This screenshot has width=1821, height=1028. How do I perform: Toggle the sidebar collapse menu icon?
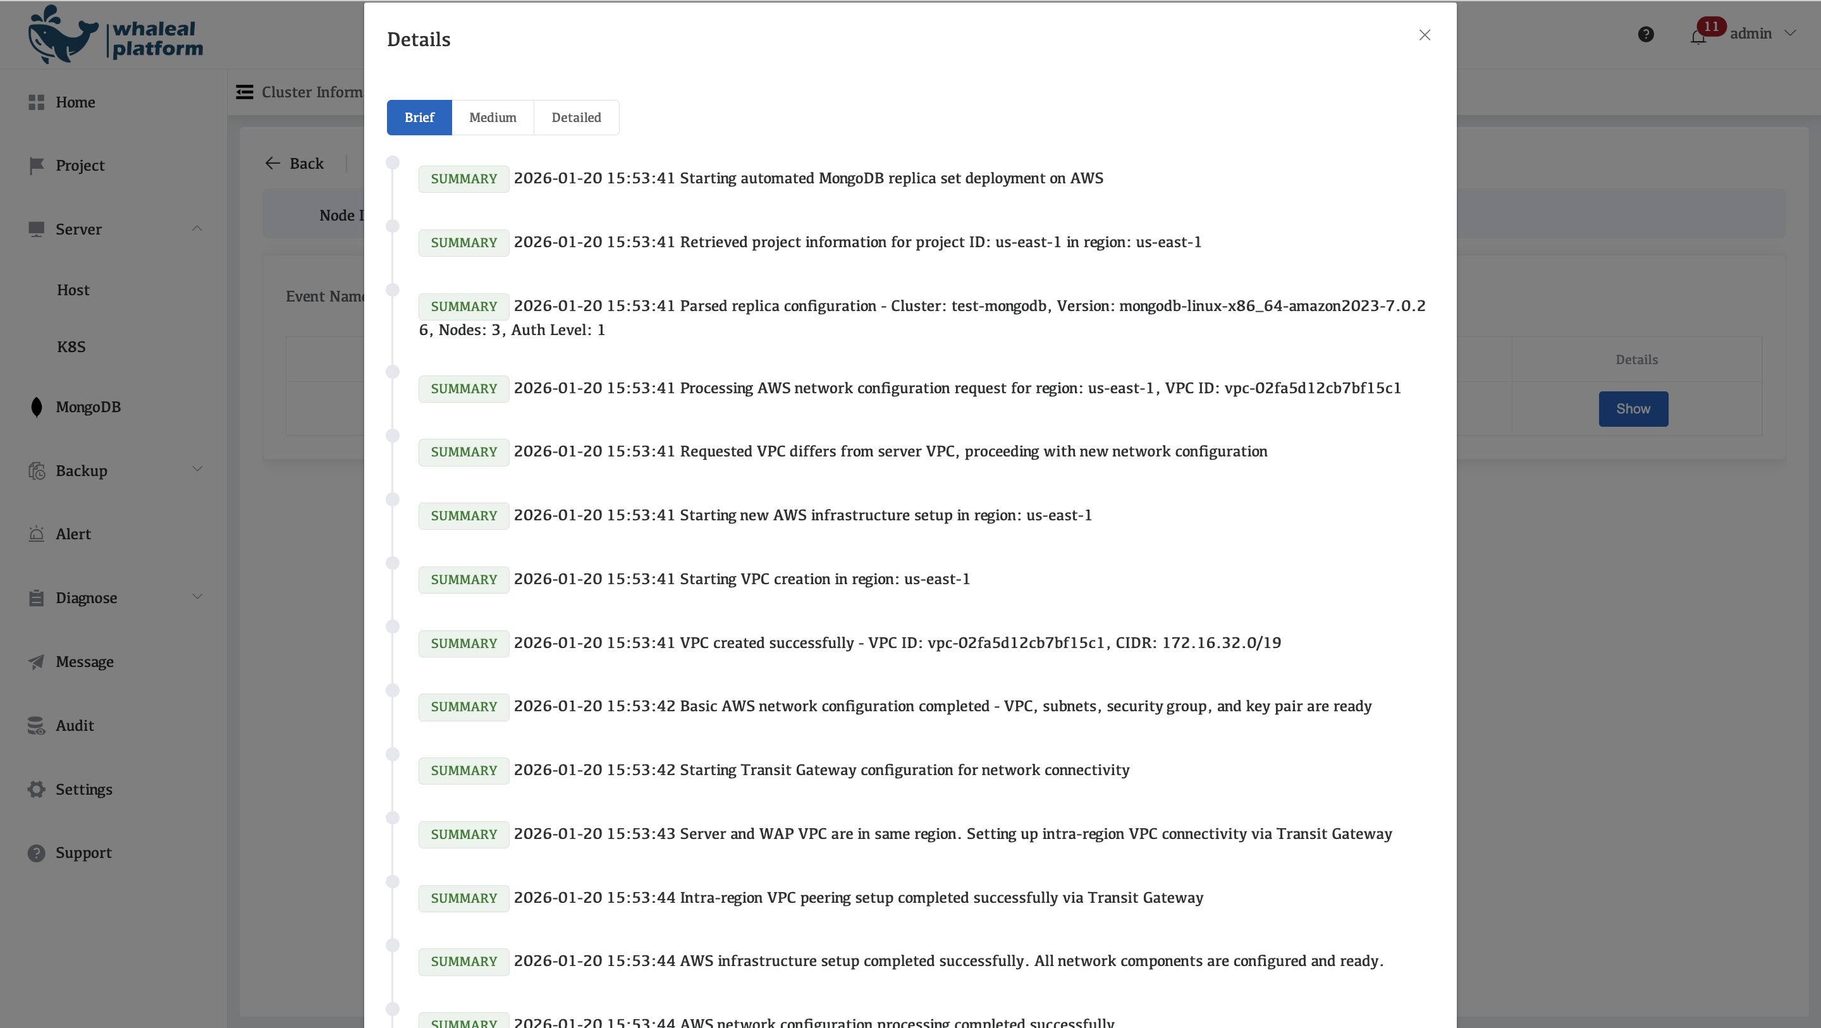(245, 92)
